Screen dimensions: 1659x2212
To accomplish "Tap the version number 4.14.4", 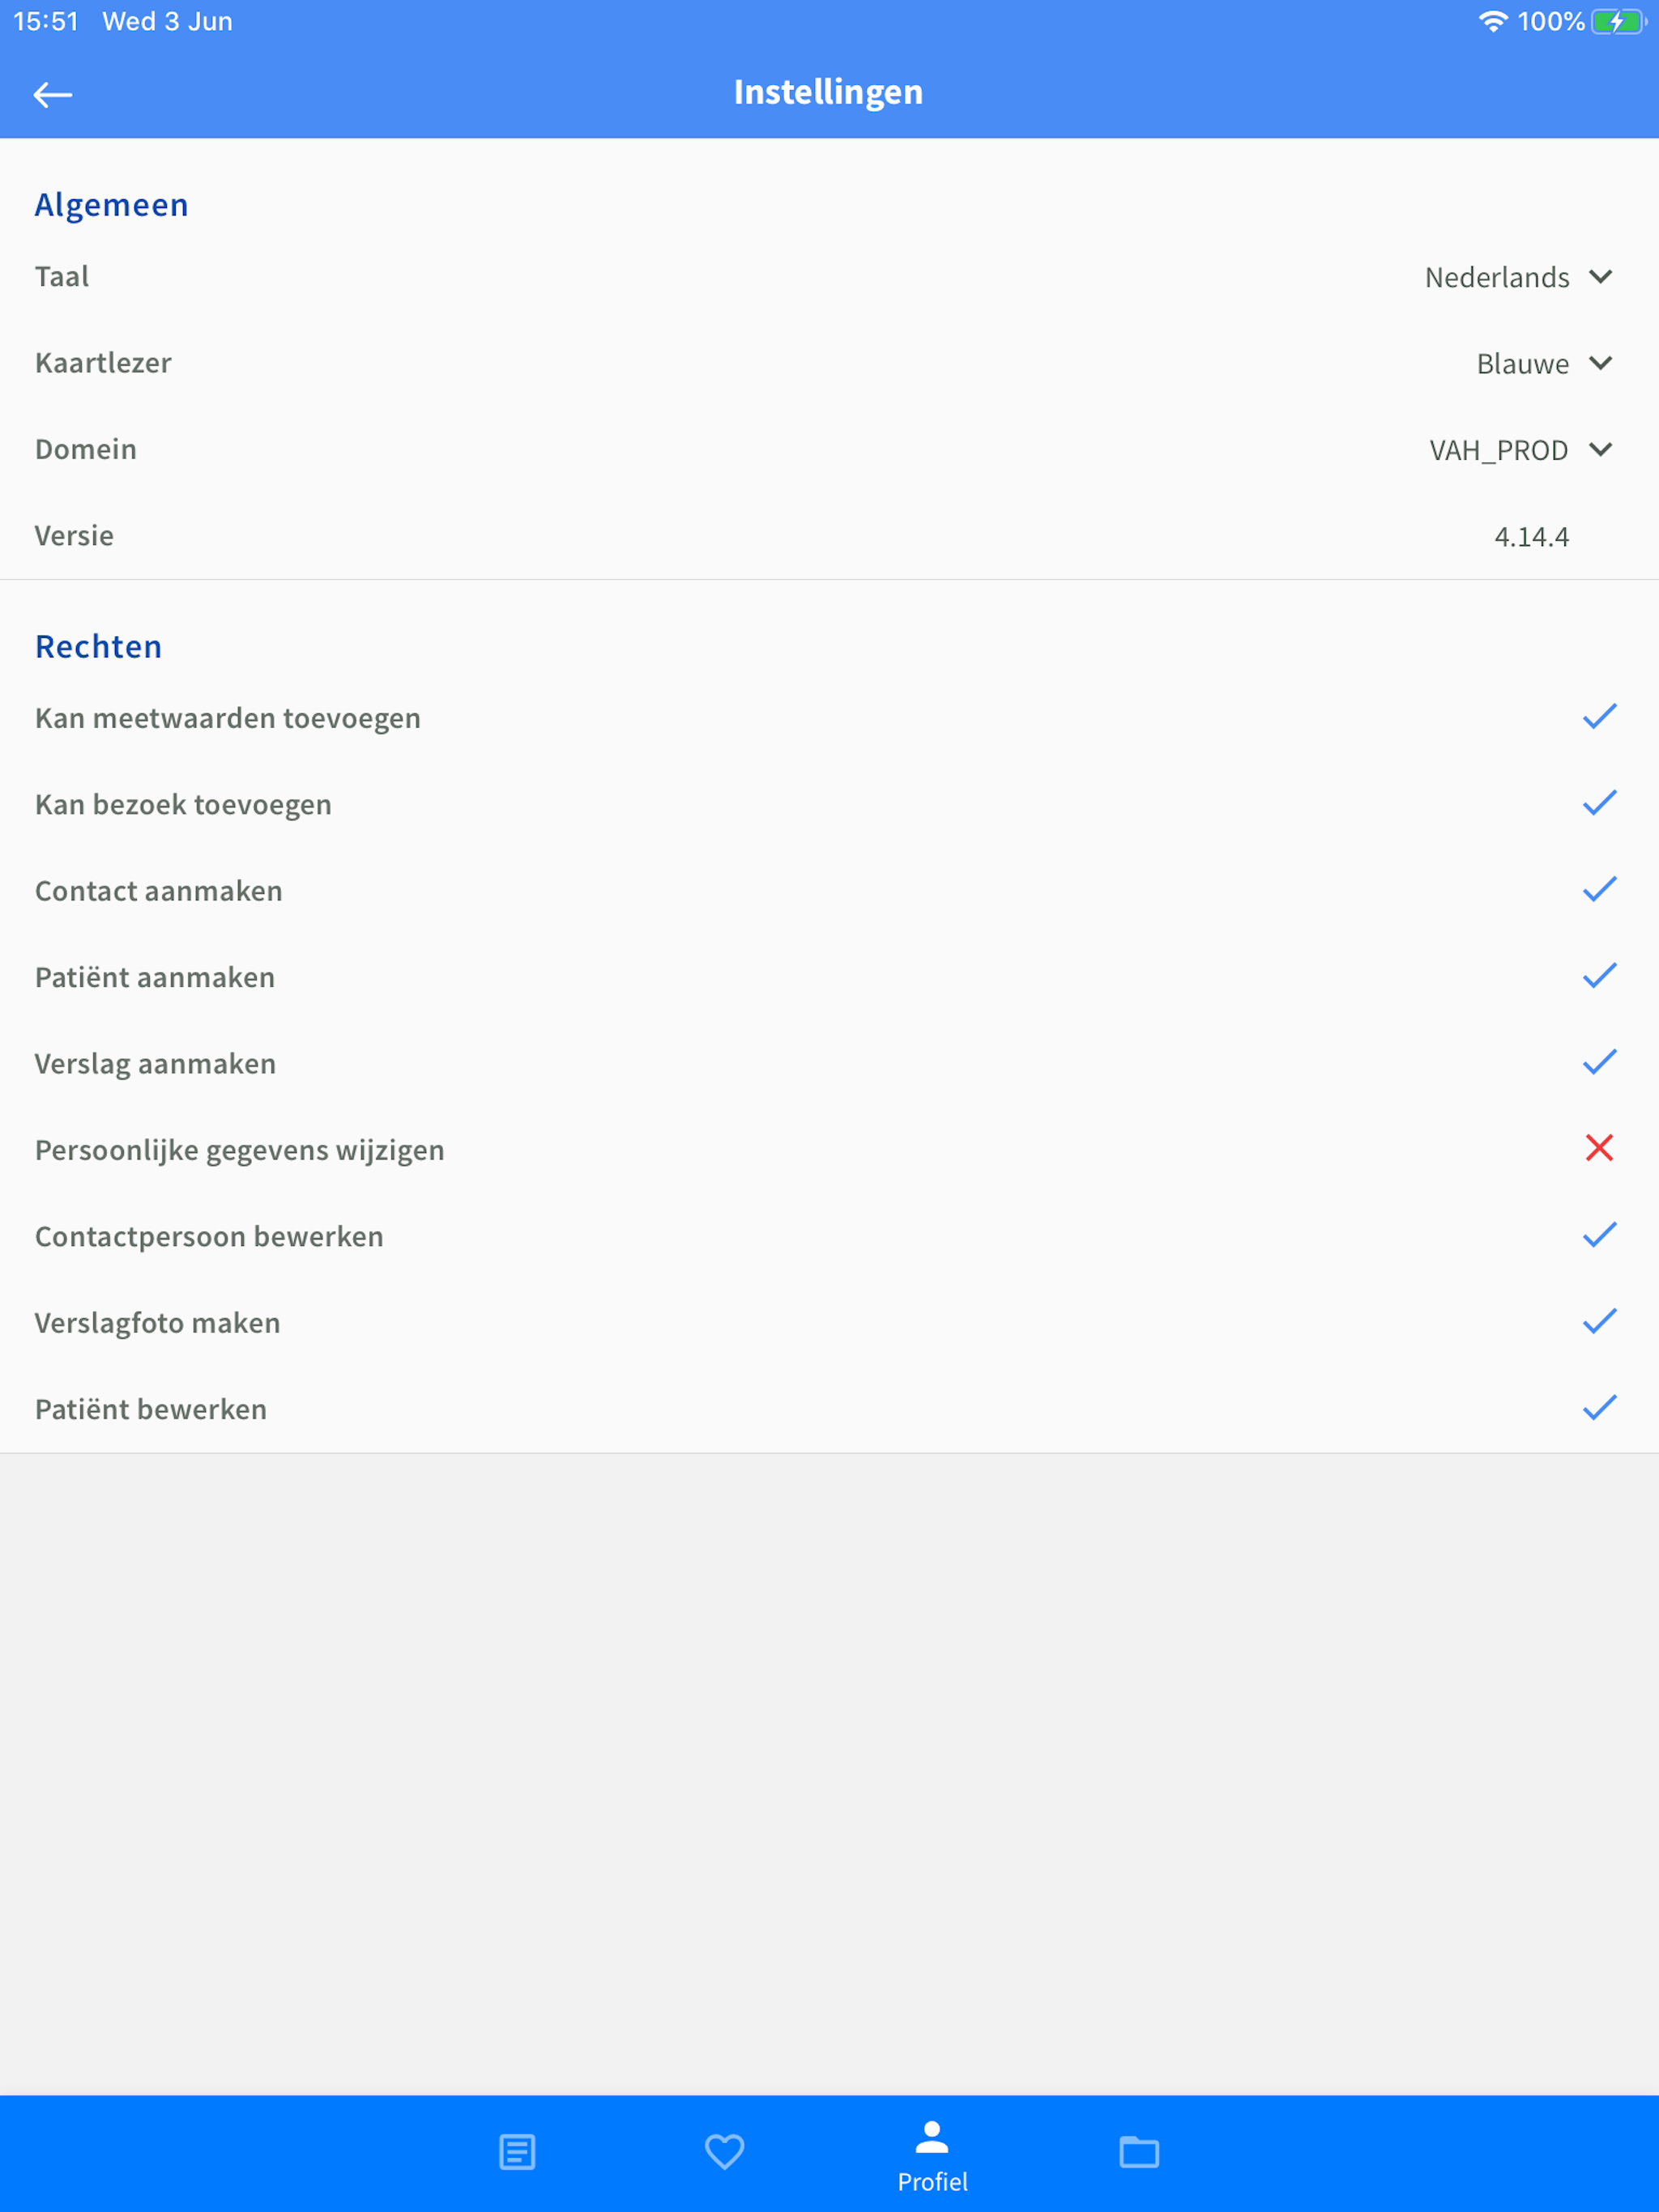I will (1531, 537).
